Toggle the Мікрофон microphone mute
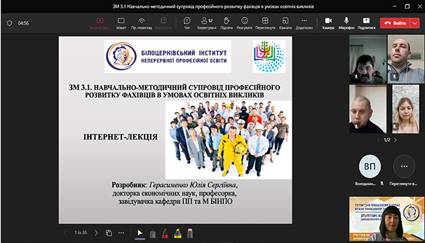 click(x=347, y=23)
